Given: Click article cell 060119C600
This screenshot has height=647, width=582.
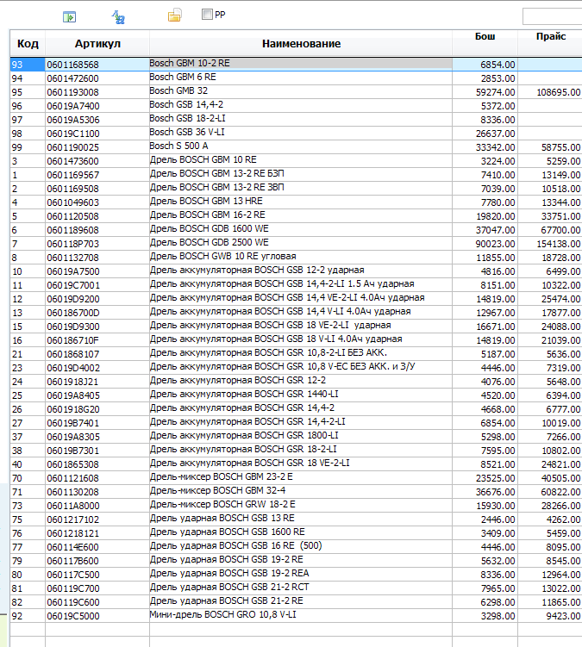Looking at the screenshot, I should point(97,602).
